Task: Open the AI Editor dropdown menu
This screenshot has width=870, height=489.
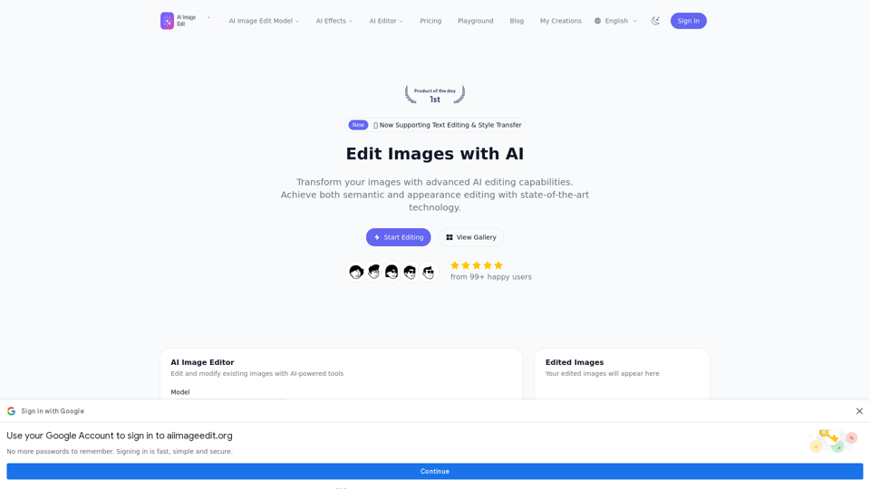Action: tap(386, 21)
